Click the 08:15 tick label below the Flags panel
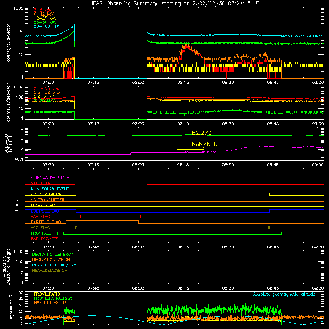The width and height of the screenshot is (329, 329). click(x=183, y=247)
